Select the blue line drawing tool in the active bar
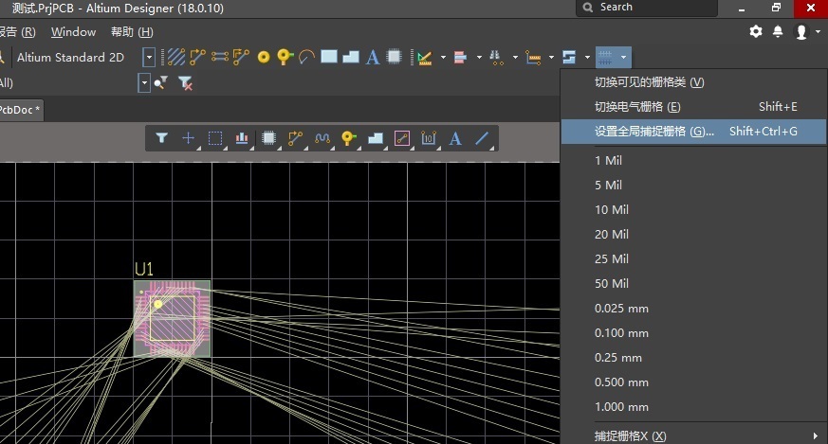The height and width of the screenshot is (444, 828). 482,138
